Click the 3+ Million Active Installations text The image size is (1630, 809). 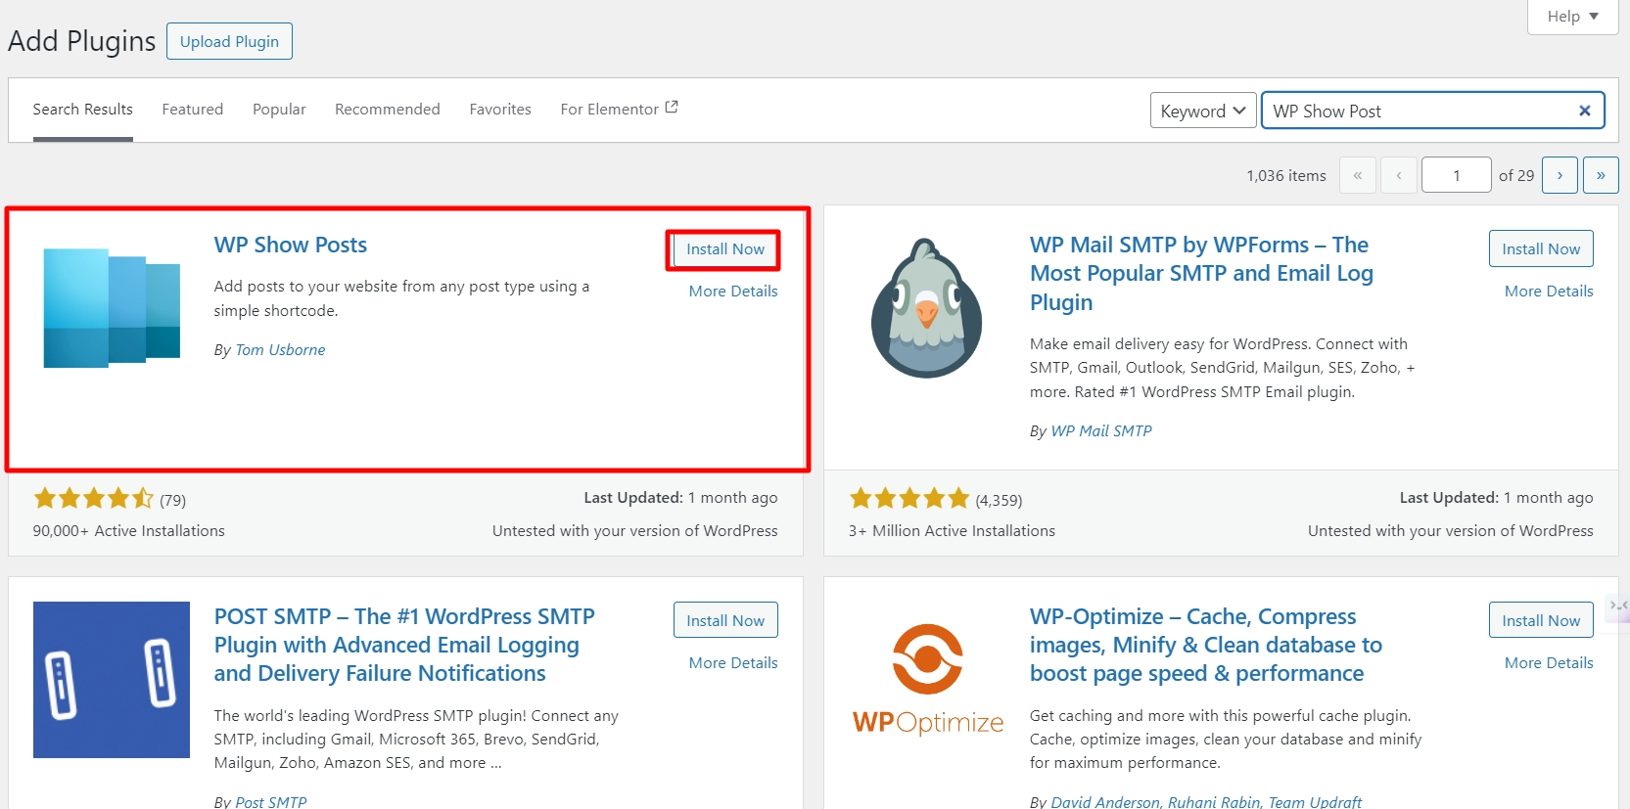click(952, 531)
